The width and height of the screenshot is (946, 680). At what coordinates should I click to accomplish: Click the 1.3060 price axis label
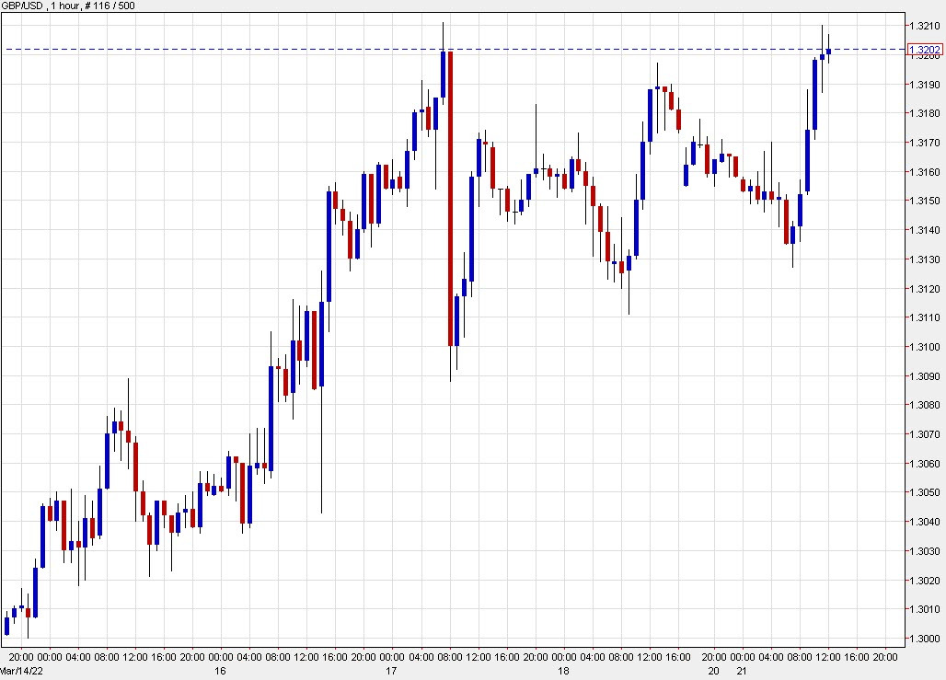[925, 464]
